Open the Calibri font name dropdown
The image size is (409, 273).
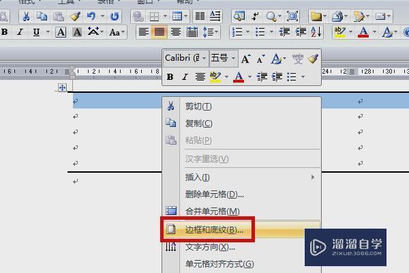(x=204, y=58)
